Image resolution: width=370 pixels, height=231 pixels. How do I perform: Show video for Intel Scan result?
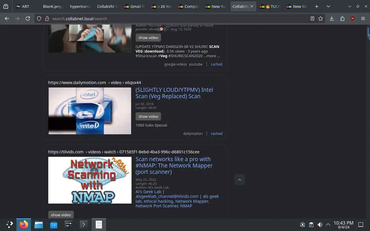coord(148,116)
